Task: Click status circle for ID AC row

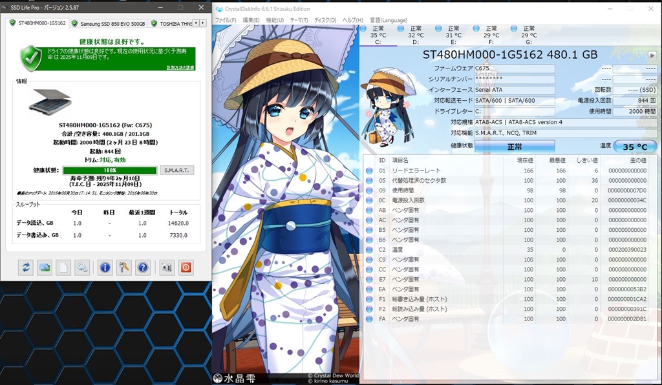Action: [369, 220]
